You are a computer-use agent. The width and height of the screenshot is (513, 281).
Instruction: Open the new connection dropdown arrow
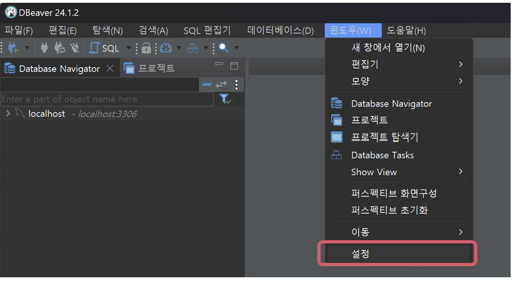[27, 48]
